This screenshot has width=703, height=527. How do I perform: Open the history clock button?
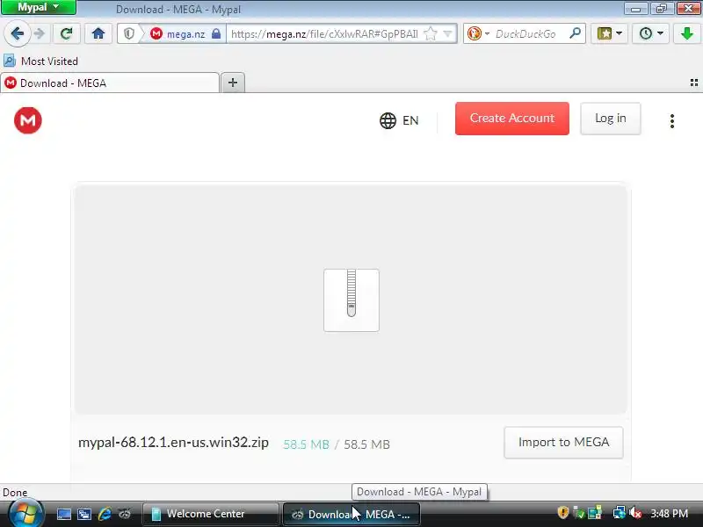[646, 33]
